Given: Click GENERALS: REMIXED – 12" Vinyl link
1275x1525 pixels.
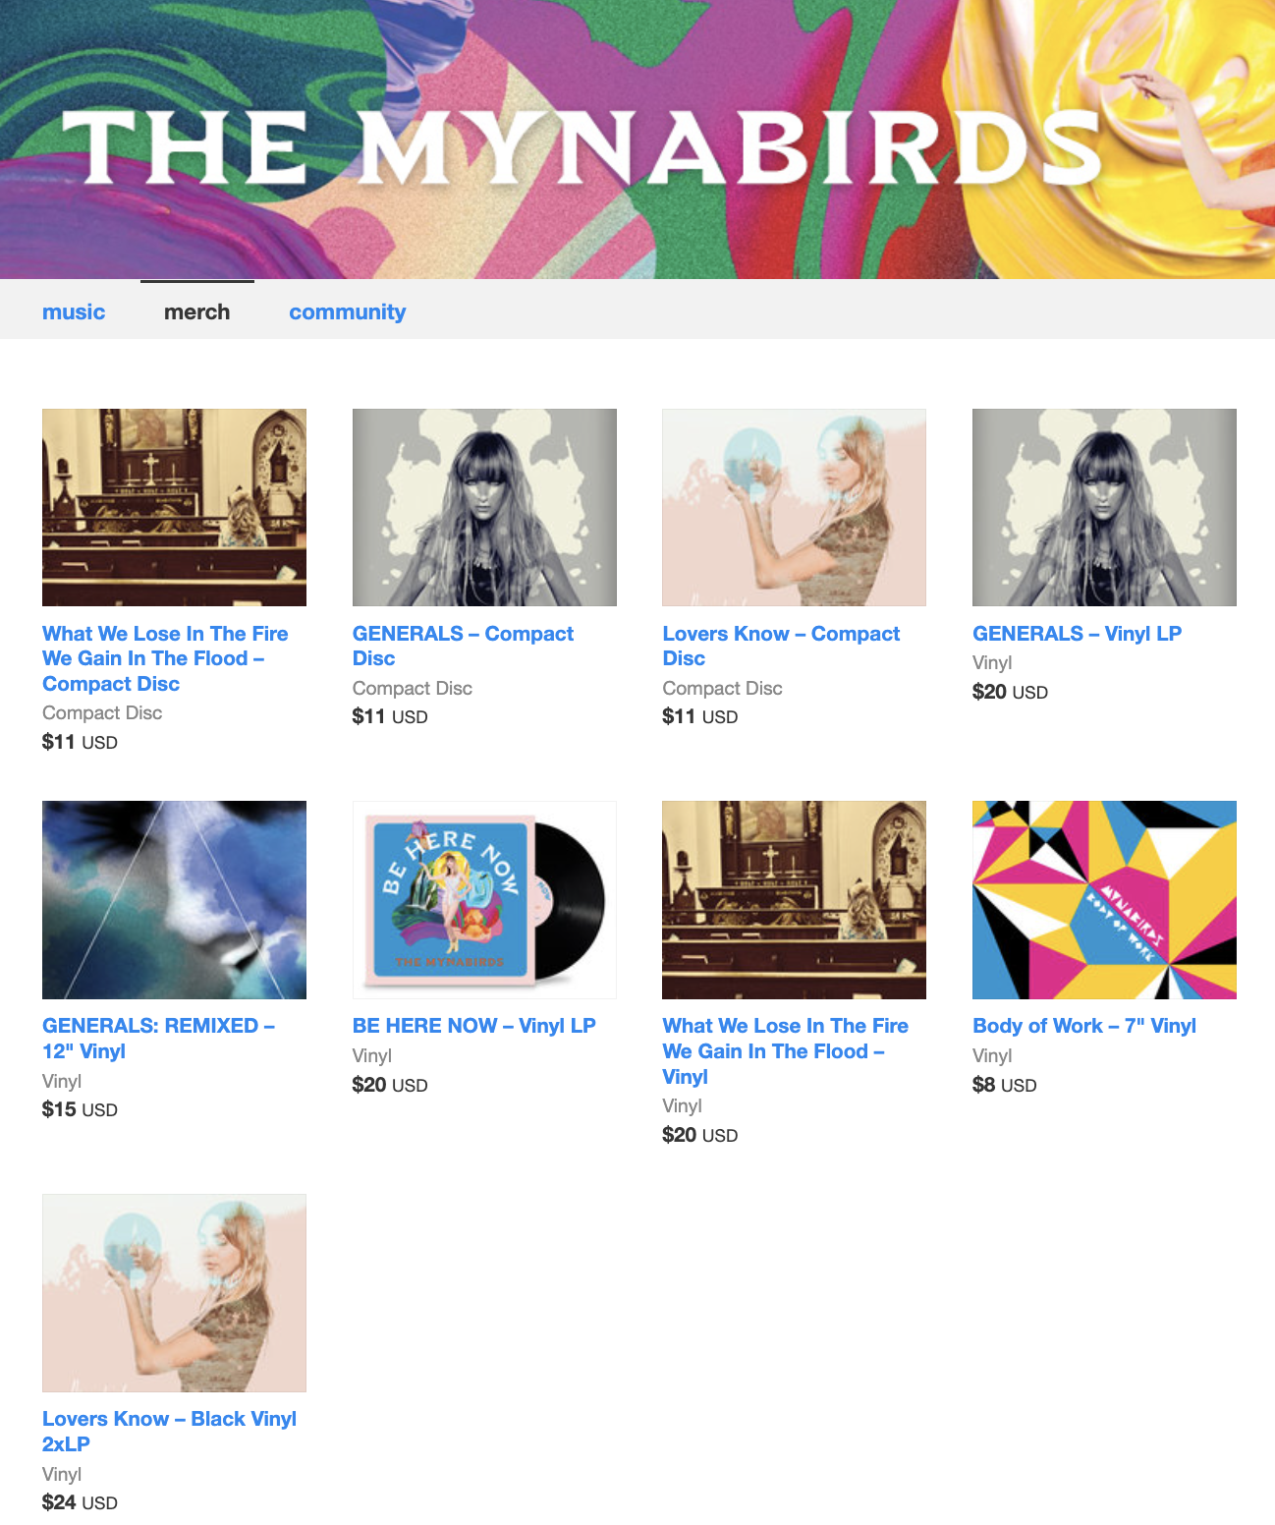Looking at the screenshot, I should [x=158, y=1039].
